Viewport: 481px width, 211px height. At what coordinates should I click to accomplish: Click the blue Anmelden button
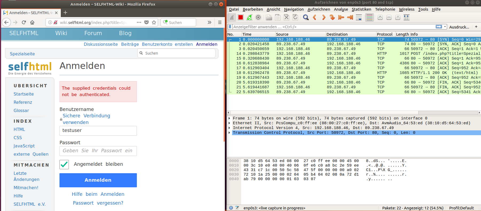click(x=98, y=180)
